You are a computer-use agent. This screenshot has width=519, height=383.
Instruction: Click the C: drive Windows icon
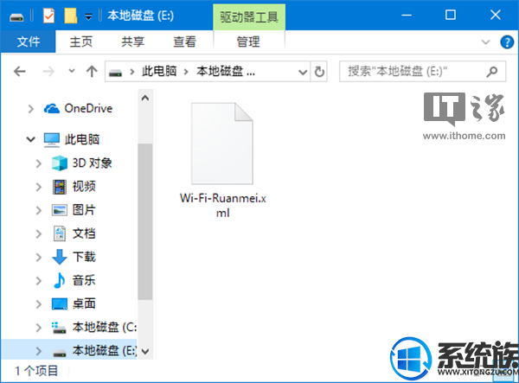pos(59,328)
